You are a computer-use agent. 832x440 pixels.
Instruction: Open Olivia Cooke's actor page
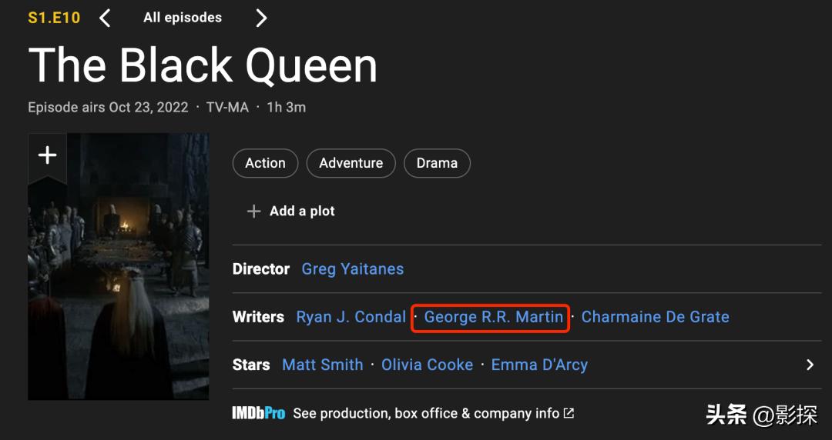[x=427, y=365]
